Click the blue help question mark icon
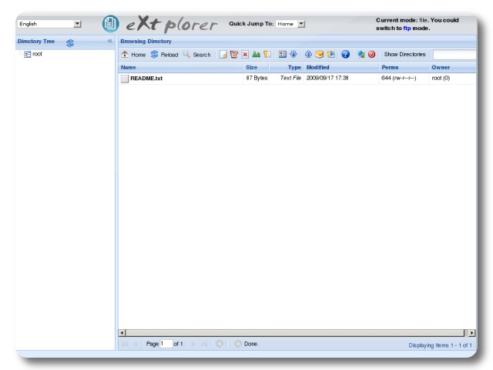The image size is (493, 370). point(345,55)
